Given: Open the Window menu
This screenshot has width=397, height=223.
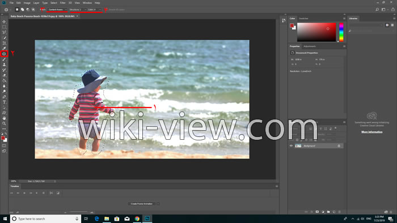Looking at the screenshot, I should (x=87, y=3).
